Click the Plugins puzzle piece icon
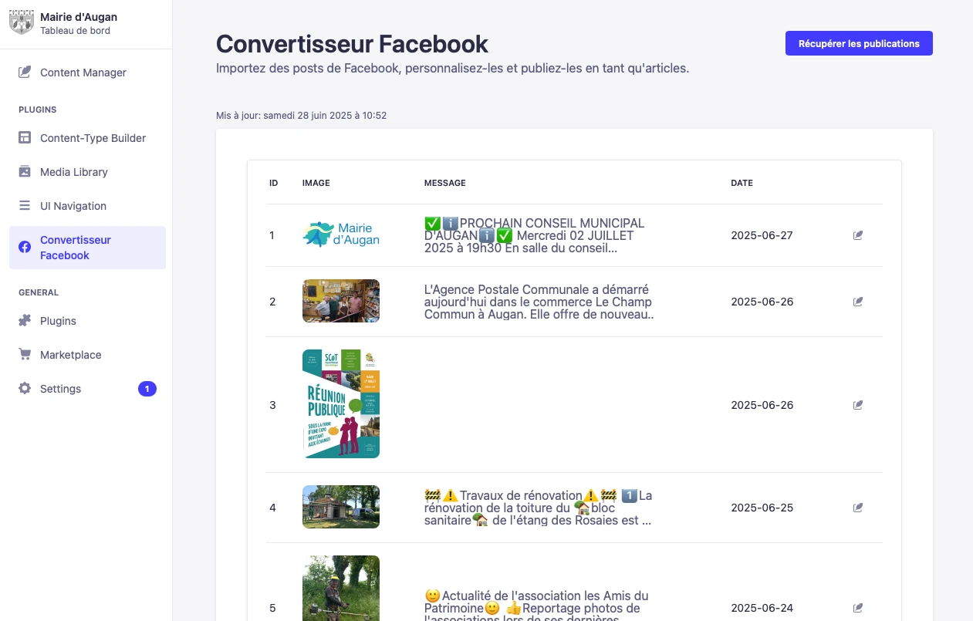973x621 pixels. pos(25,321)
